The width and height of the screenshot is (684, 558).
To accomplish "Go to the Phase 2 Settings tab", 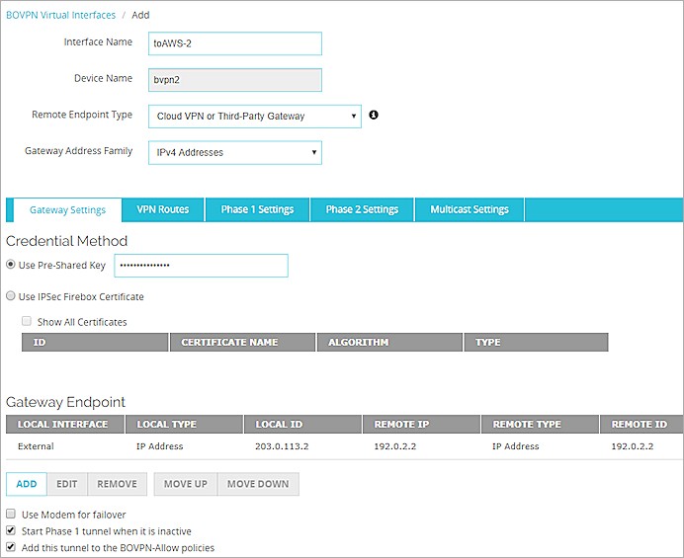I will click(362, 209).
